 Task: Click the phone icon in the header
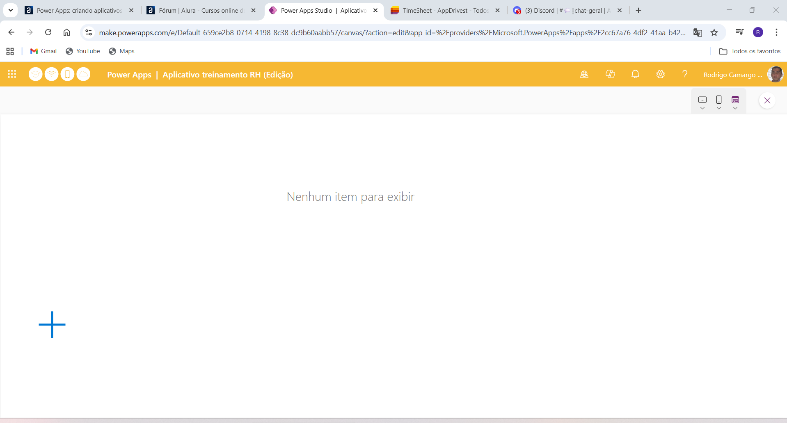pyautogui.click(x=67, y=74)
